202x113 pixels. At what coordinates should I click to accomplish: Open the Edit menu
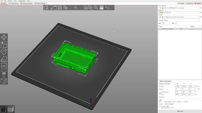(x=5, y=1)
